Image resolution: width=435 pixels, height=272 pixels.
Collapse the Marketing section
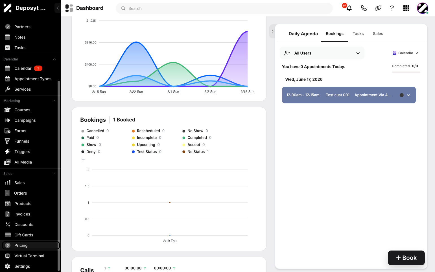pyautogui.click(x=54, y=101)
